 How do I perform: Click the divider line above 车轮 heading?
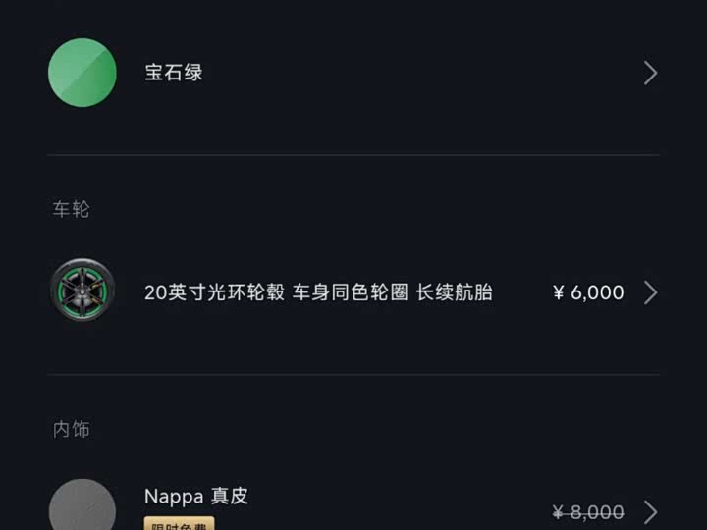click(x=353, y=155)
